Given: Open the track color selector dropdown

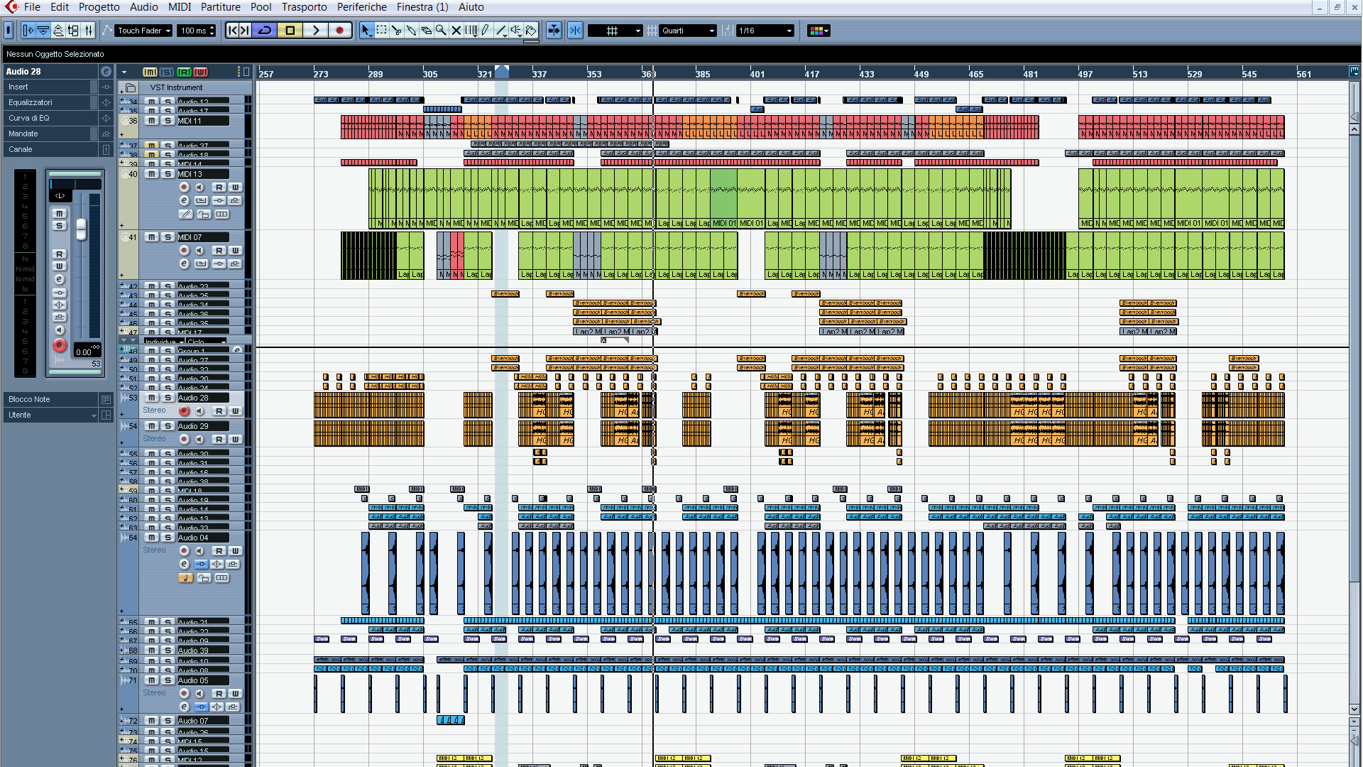Looking at the screenshot, I should (819, 31).
